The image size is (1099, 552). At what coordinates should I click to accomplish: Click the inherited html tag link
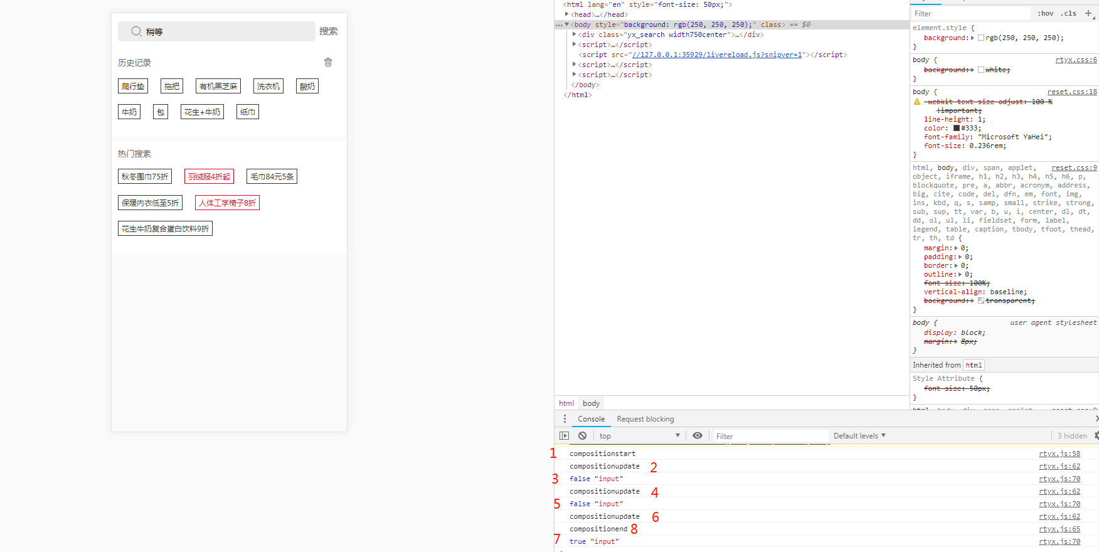tap(974, 365)
